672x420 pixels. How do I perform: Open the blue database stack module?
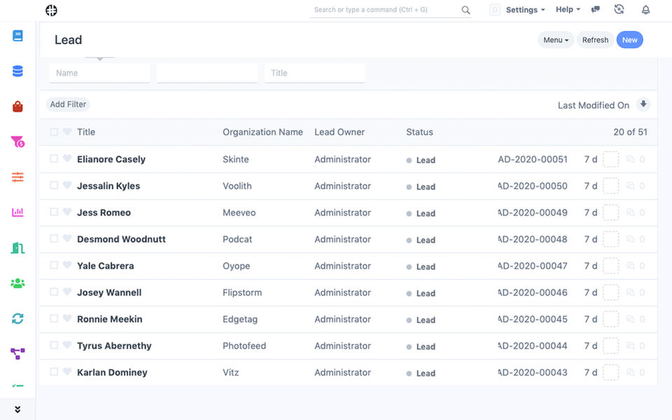point(17,71)
